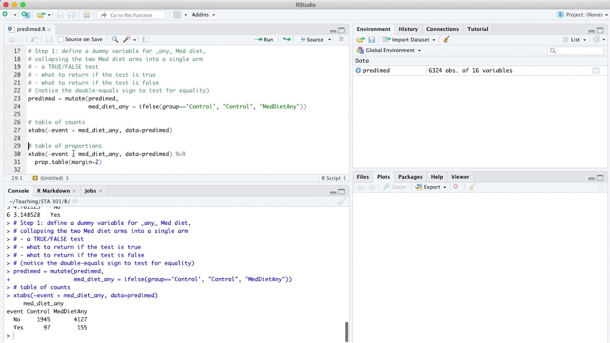This screenshot has height=343, width=610.
Task: Close the predimed.R tab
Action: 49,30
